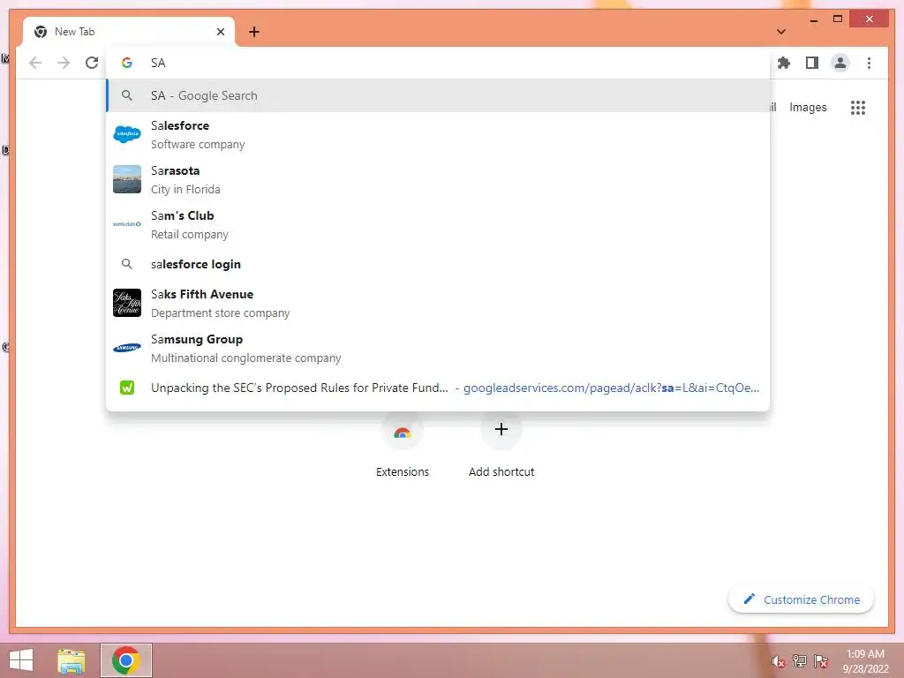Viewport: 904px width, 678px height.
Task: Choose the Saks Fifth Avenue suggestion
Action: 438,303
